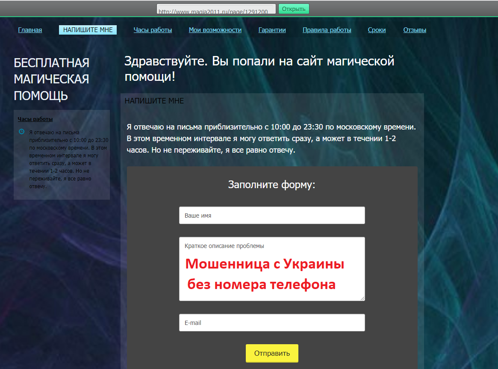498x369 pixels.
Task: Click the red Мошенница с Украины text
Action: click(265, 264)
